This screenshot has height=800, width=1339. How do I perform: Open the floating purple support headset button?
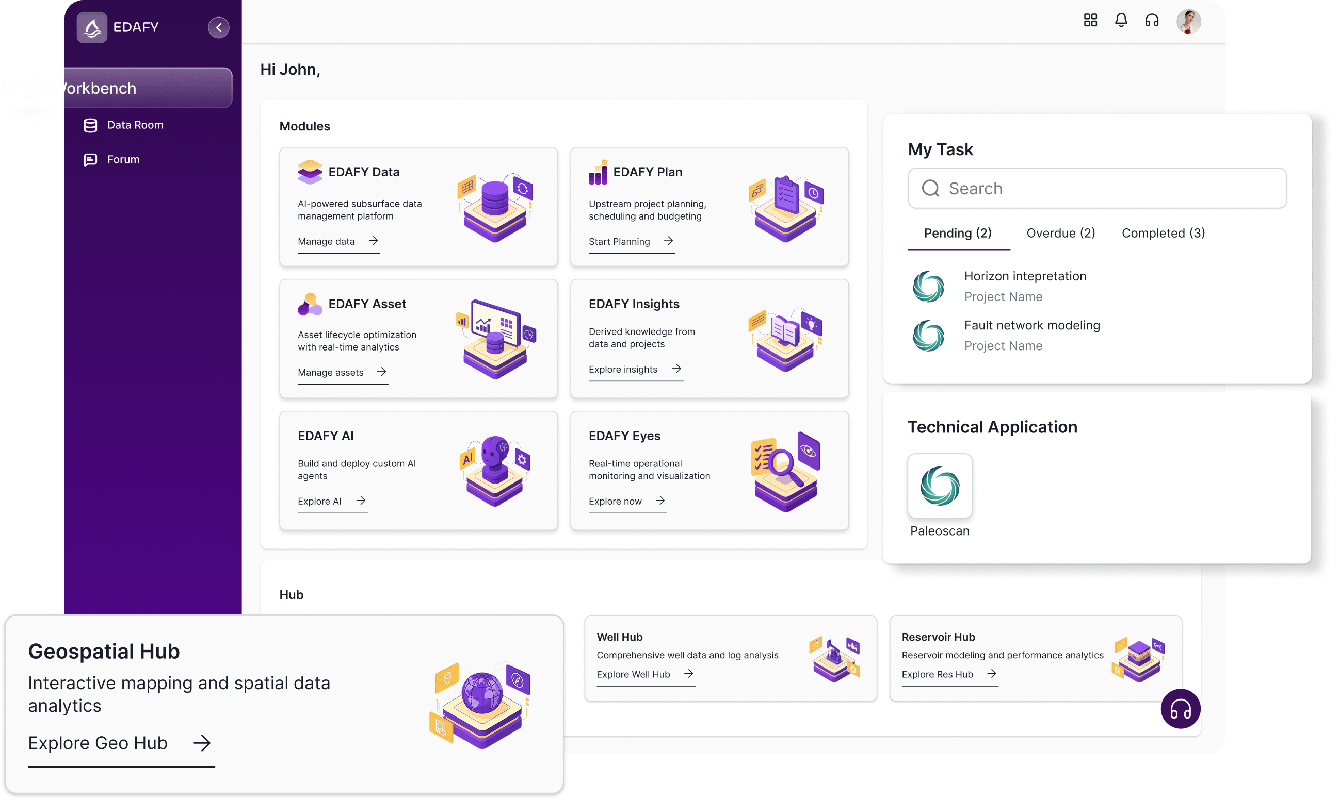[x=1180, y=709]
